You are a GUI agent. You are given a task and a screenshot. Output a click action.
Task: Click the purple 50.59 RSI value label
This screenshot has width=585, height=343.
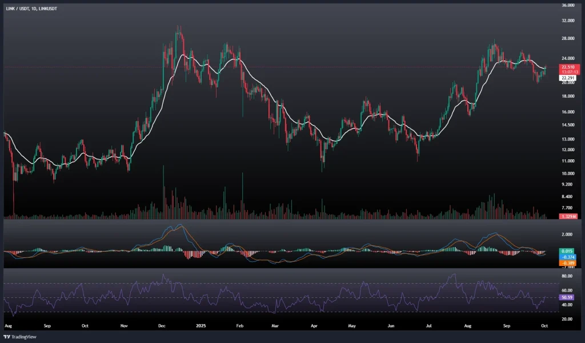(x=568, y=297)
